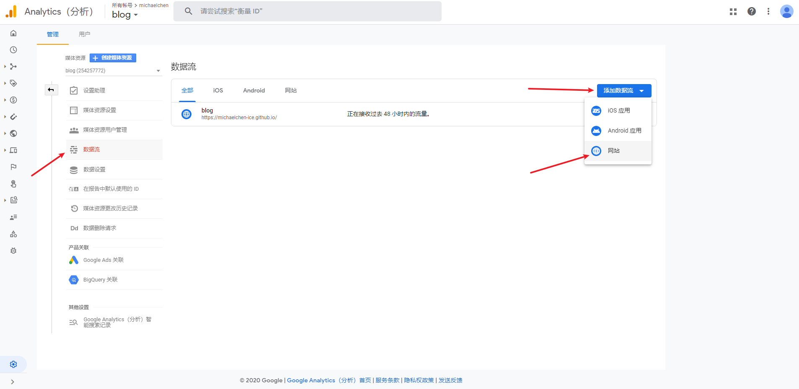
Task: Open the user account avatar
Action: coord(786,11)
